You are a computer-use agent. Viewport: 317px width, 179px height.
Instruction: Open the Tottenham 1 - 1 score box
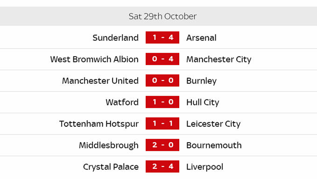162,123
